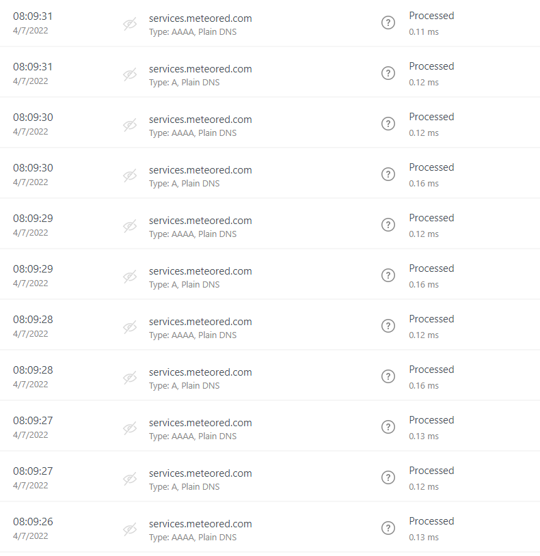Open the help icon on the 08:09:31 type A row
This screenshot has width=540, height=556.
[x=388, y=73]
